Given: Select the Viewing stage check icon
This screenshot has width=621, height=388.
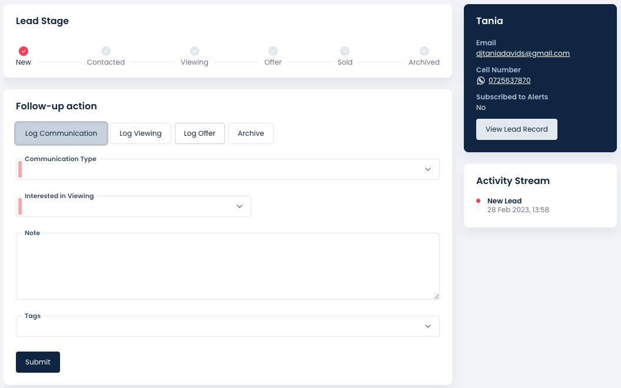Looking at the screenshot, I should click(194, 51).
